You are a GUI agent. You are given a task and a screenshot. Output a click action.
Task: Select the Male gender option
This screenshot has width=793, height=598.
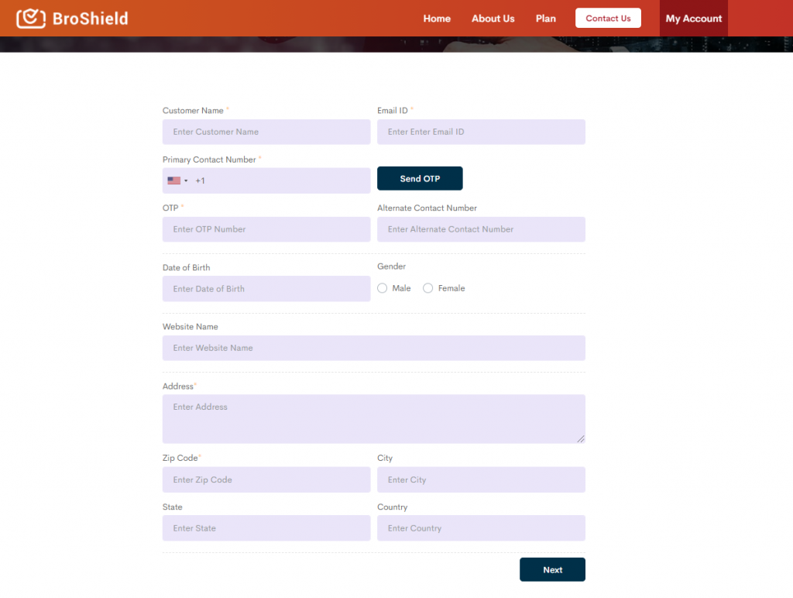[383, 288]
